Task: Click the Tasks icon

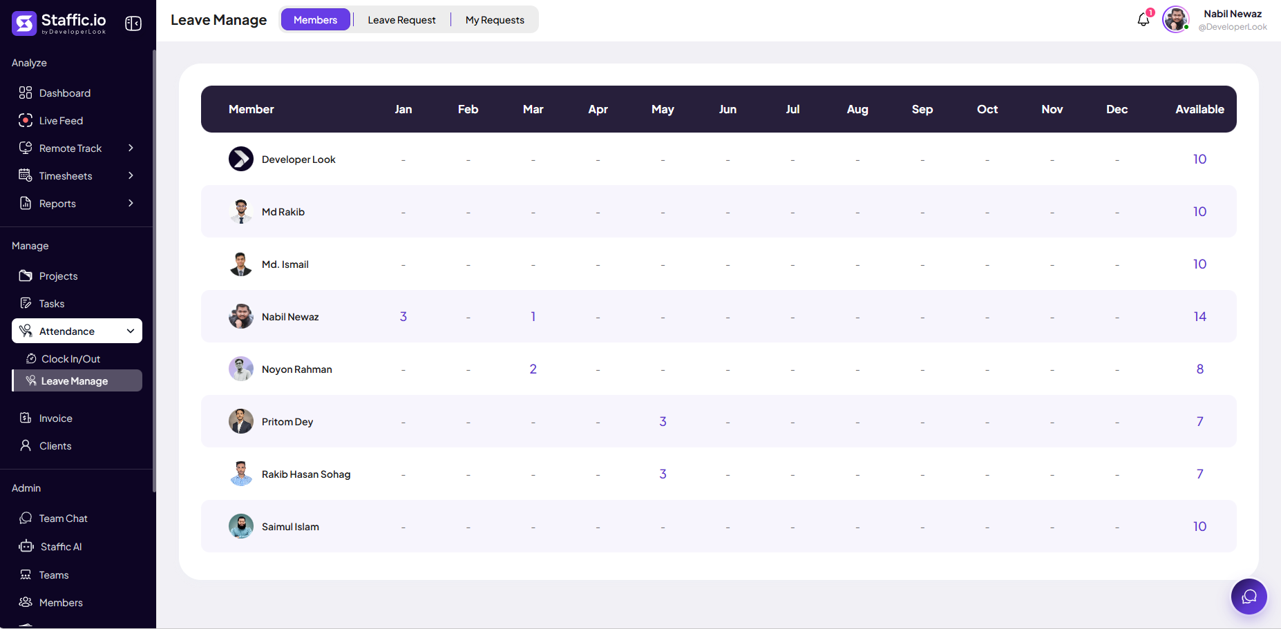Action: tap(26, 303)
